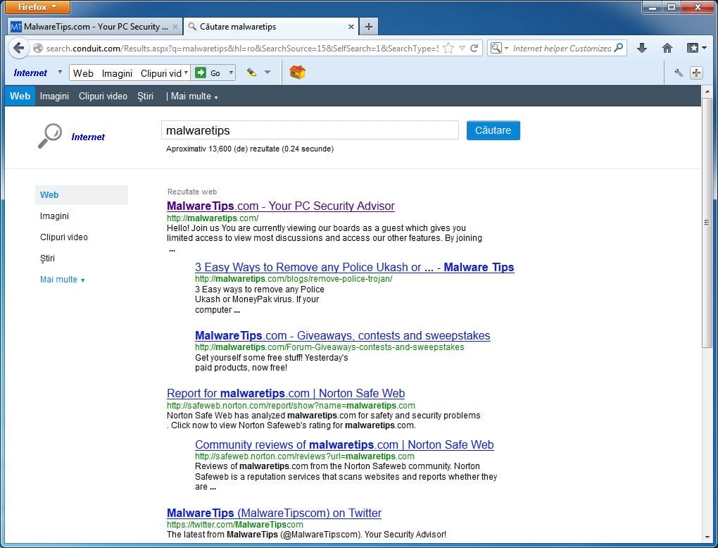
Task: Close the MalwareTips.com tab
Action: 175,27
